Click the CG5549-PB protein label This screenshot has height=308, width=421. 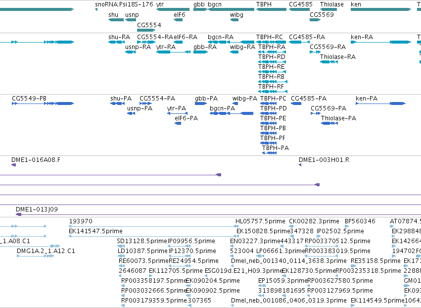click(x=29, y=99)
